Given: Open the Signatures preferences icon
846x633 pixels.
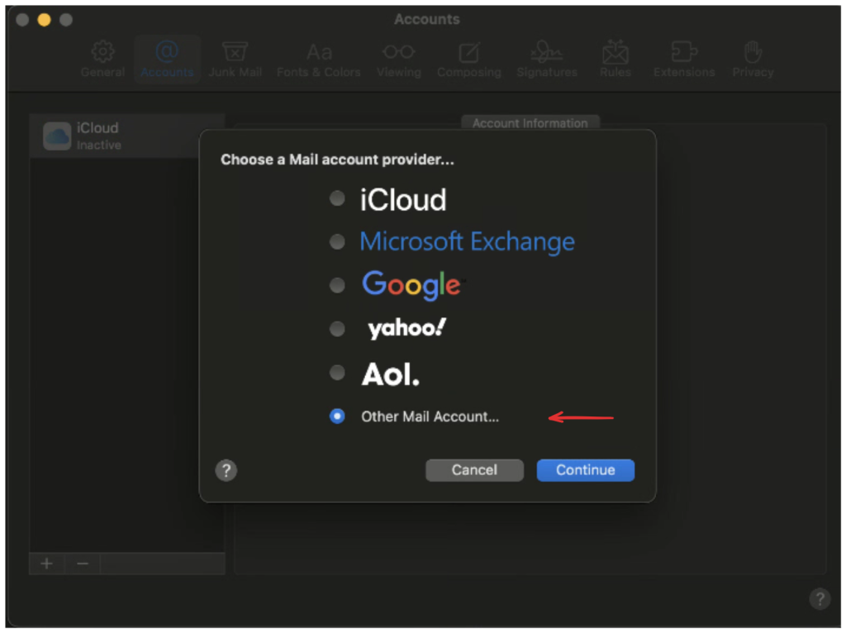Looking at the screenshot, I should (546, 53).
